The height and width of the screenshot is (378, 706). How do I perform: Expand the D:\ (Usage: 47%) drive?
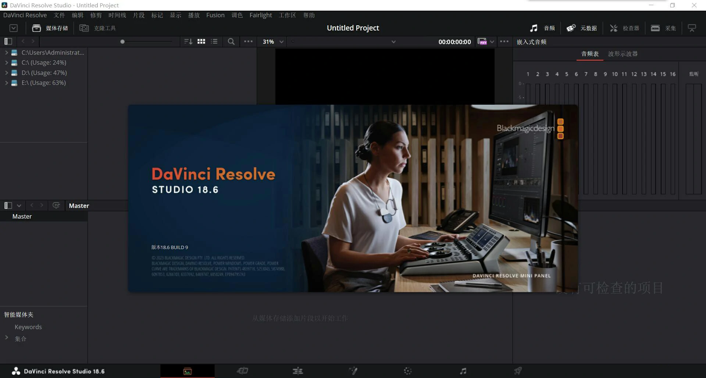(x=6, y=73)
